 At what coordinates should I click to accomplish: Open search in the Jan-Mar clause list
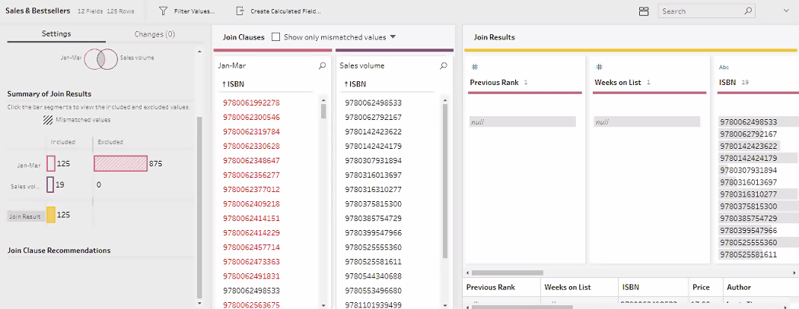pyautogui.click(x=322, y=66)
